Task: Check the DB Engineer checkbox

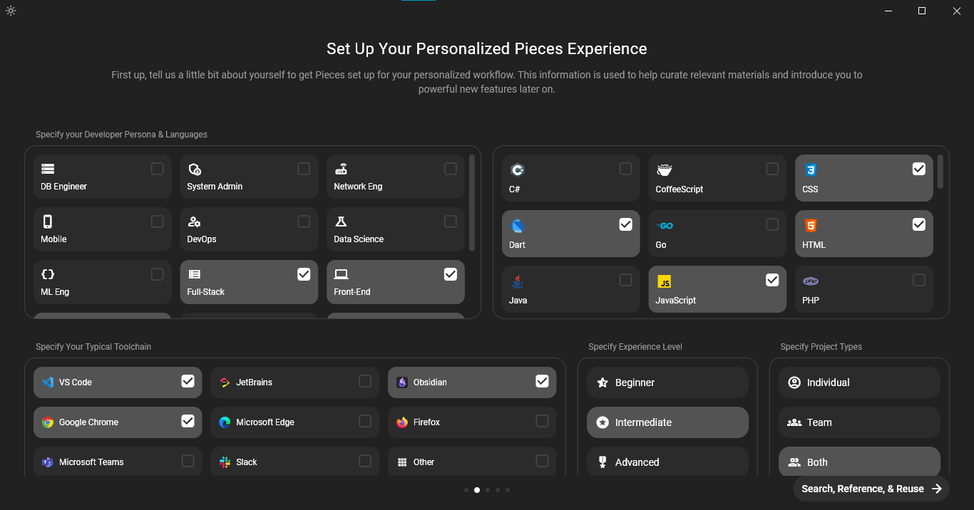Action: point(158,169)
